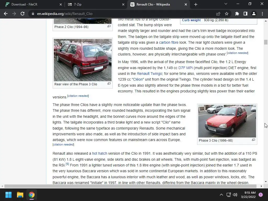Expand the tab search chevron

tap(226, 4)
